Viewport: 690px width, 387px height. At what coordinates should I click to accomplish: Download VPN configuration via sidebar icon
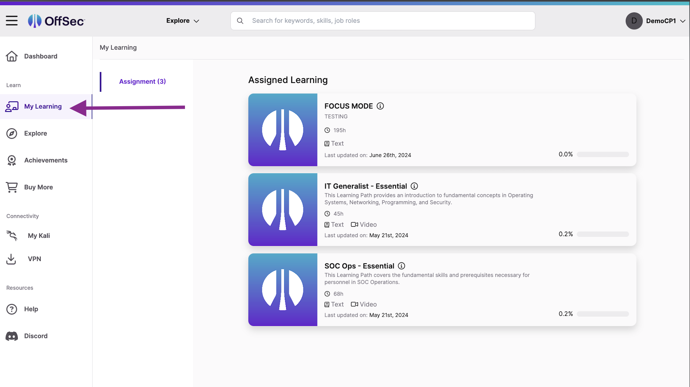click(x=11, y=259)
